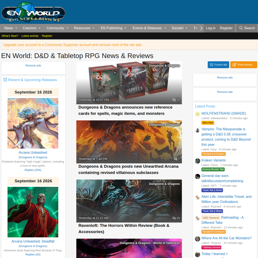This screenshot has width=258, height=258.
Task: Open Recent & Upcoming Releases heading link
Action: tap(32, 80)
